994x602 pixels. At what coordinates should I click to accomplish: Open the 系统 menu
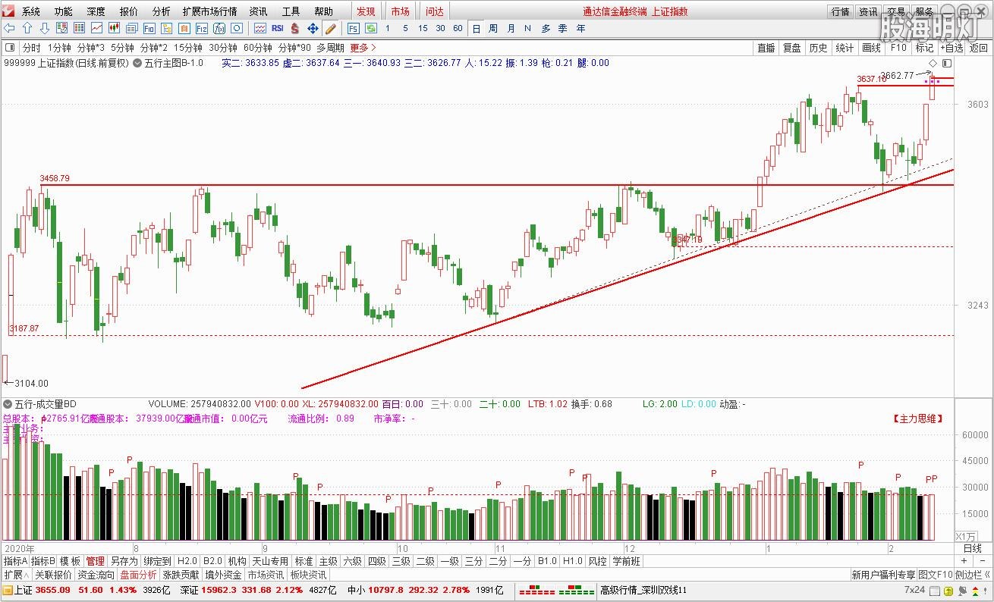(31, 11)
